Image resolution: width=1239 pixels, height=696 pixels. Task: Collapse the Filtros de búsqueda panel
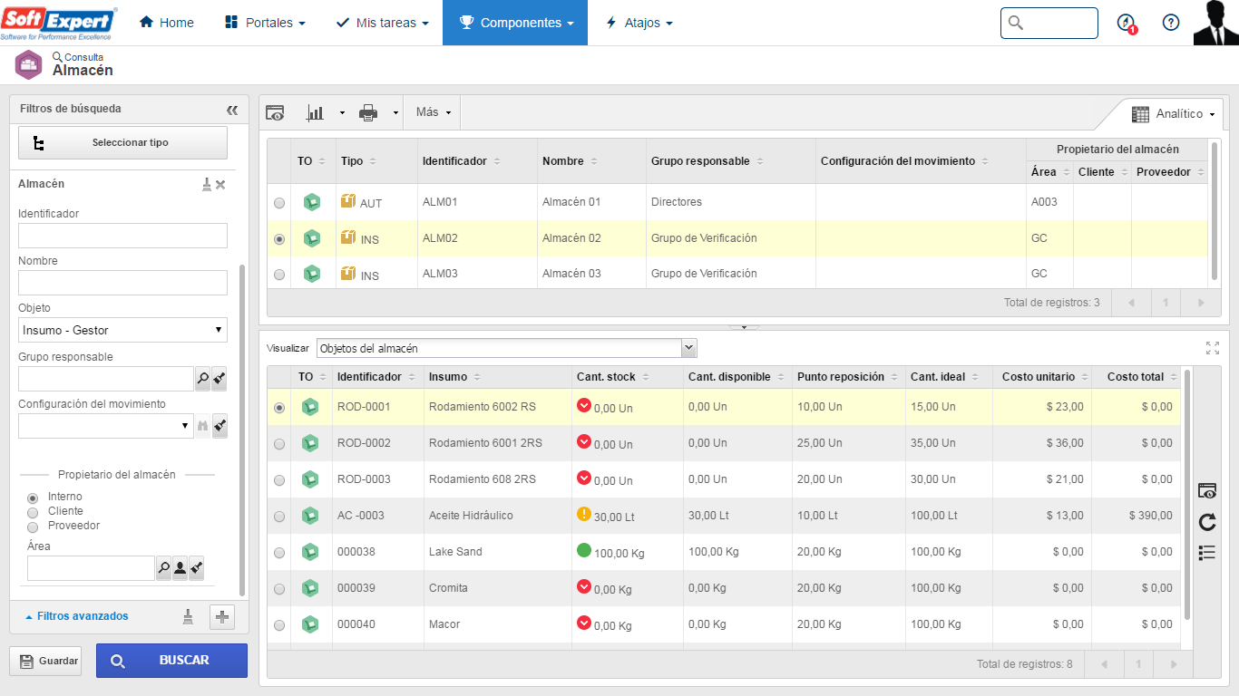(x=232, y=110)
